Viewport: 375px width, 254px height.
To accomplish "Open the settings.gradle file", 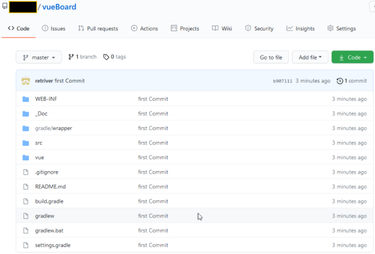I will click(53, 245).
